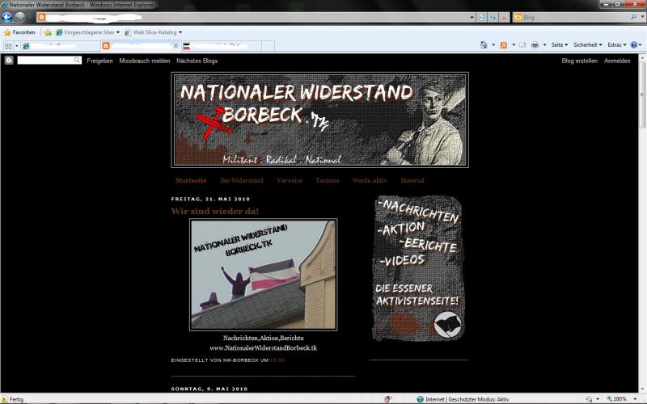Click the post timestamp link after UM
The width and height of the screenshot is (647, 404).
point(277,360)
